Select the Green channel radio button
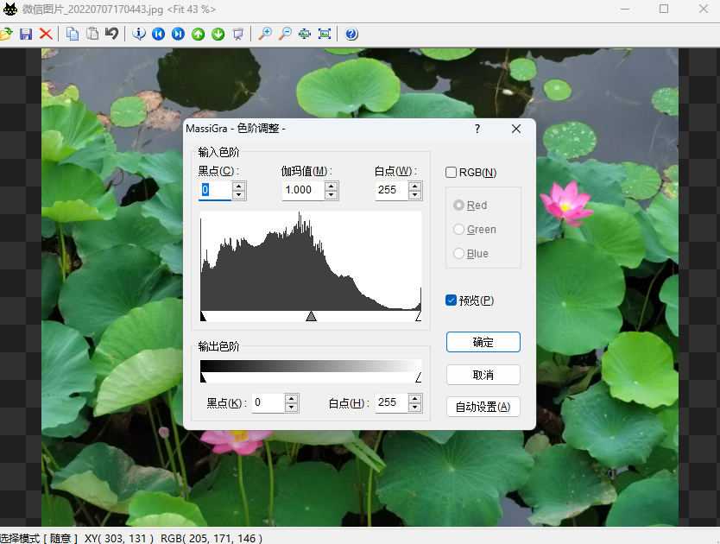 click(x=459, y=230)
